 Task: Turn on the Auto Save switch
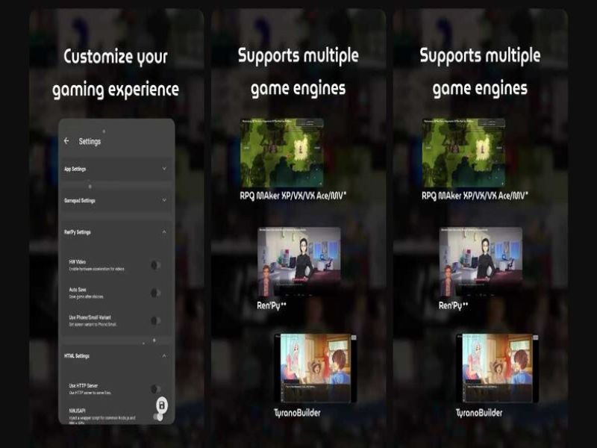[155, 293]
